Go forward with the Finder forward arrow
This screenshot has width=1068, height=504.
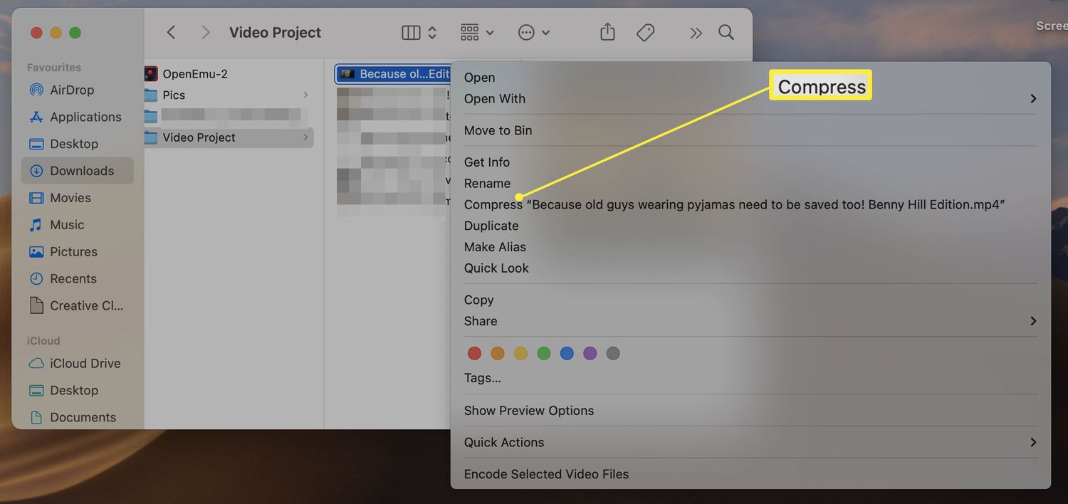point(206,32)
